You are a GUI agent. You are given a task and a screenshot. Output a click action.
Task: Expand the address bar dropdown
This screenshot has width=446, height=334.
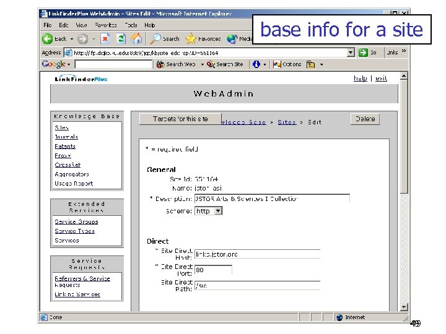(x=351, y=53)
